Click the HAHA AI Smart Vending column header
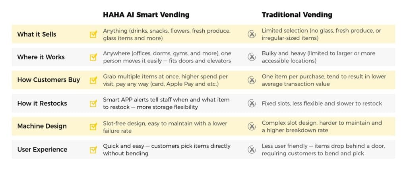Screen dimensions: 407x170 click(146, 15)
